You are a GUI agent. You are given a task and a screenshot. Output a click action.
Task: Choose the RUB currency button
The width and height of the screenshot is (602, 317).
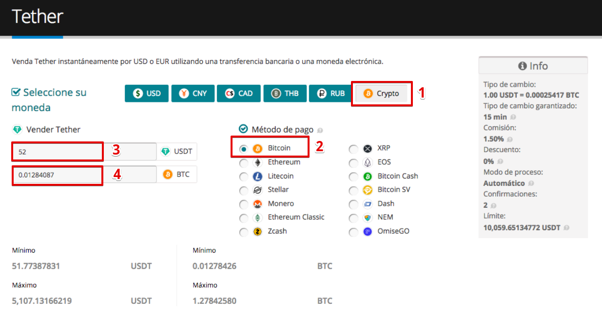(x=331, y=93)
